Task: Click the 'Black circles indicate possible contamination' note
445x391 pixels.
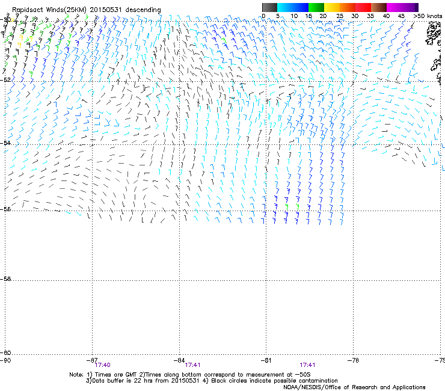Action: point(274,381)
